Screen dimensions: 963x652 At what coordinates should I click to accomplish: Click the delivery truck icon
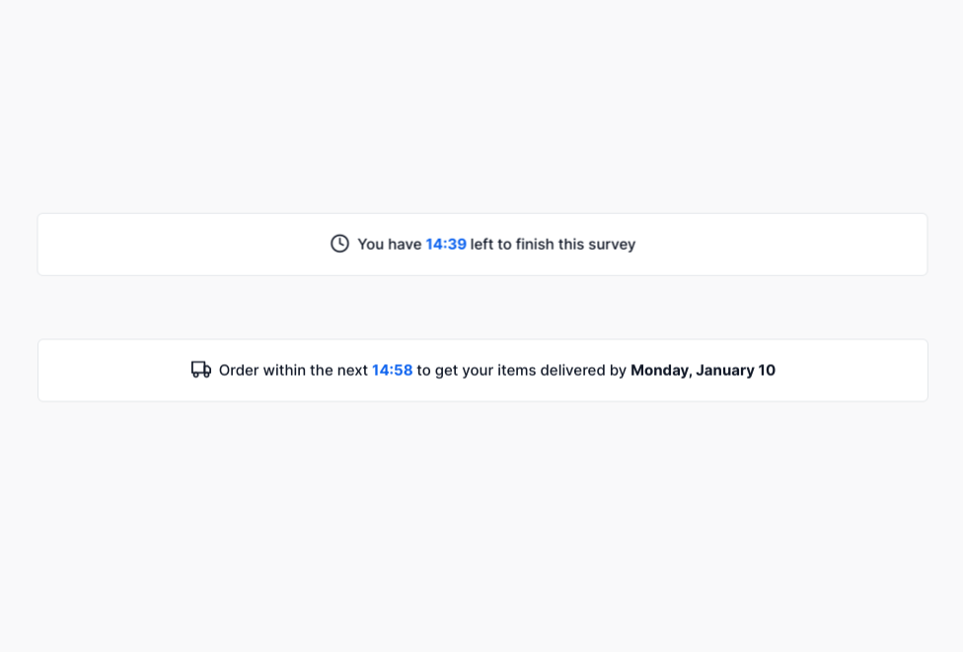[x=201, y=370]
